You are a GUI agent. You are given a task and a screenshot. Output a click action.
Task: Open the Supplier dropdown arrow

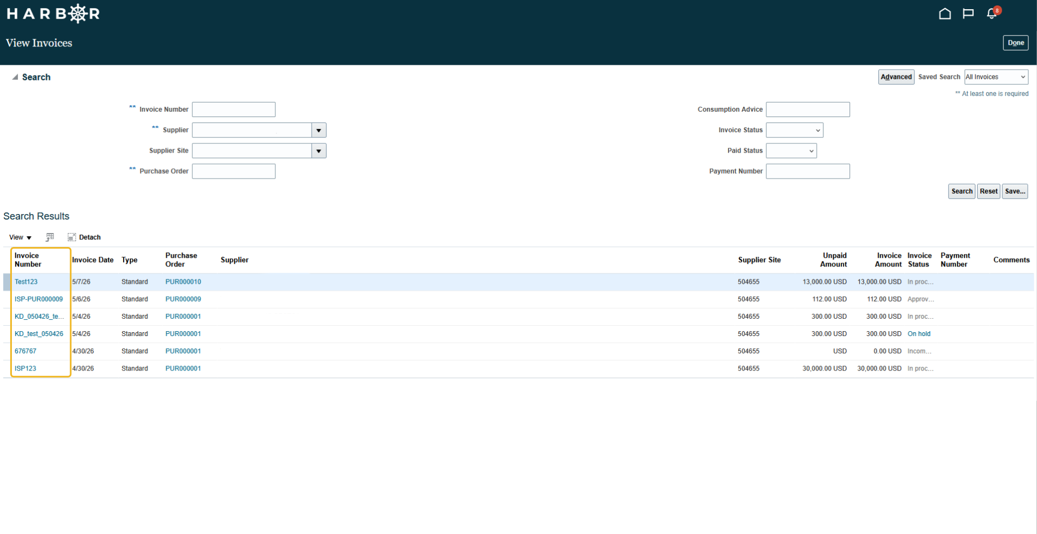319,130
